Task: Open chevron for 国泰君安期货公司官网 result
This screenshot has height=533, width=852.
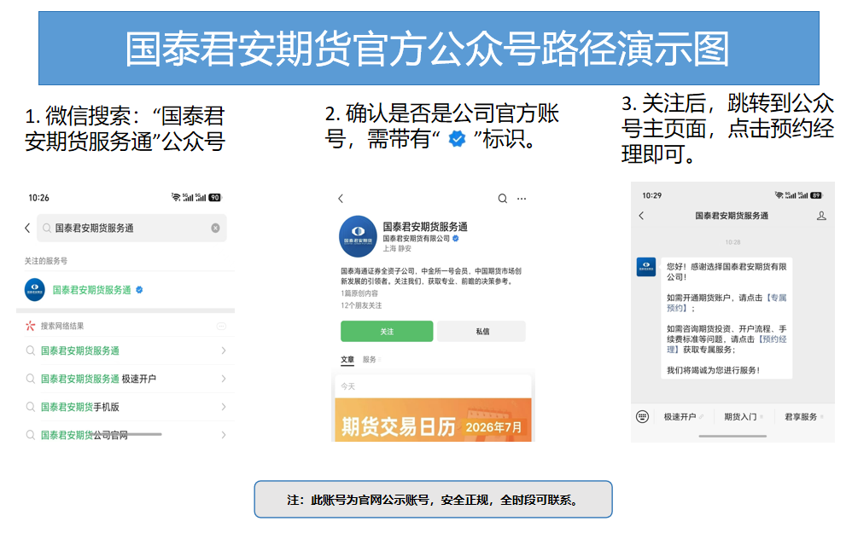Action: pos(224,435)
